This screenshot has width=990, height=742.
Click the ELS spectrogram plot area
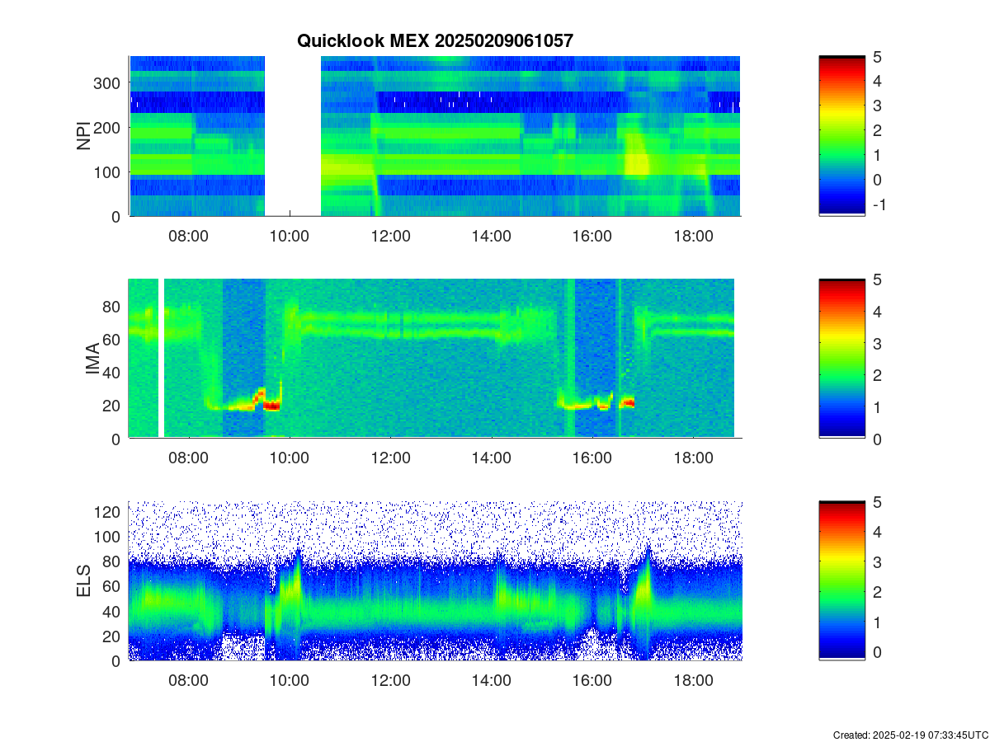coord(435,580)
